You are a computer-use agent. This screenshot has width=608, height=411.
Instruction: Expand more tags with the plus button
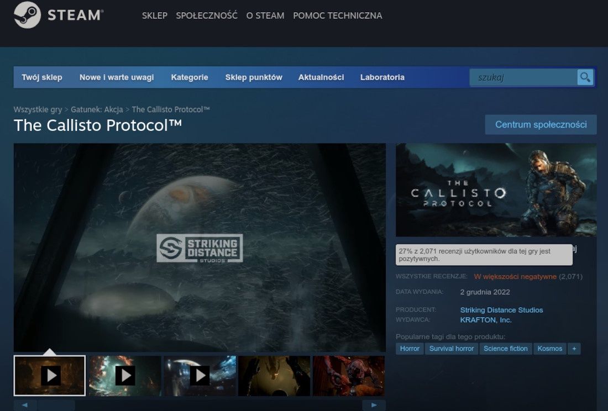click(x=574, y=349)
